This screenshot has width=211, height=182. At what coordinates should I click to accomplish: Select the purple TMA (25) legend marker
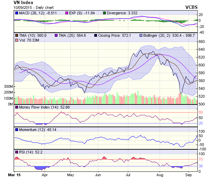(x=55, y=35)
